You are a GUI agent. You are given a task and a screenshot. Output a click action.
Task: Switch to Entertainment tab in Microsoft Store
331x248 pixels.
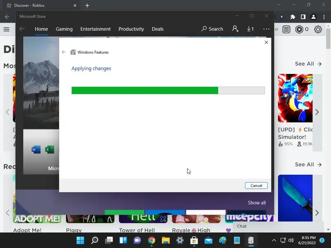(x=95, y=29)
